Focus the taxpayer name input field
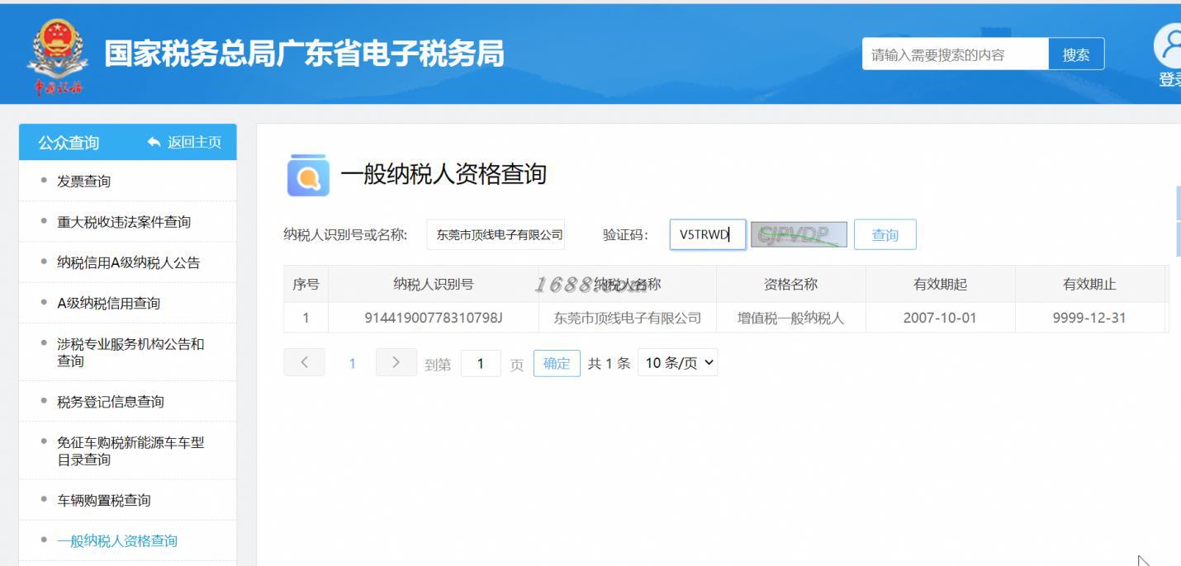The image size is (1181, 566). click(x=496, y=234)
